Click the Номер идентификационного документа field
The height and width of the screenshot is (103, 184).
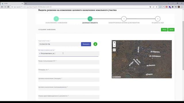coord(69,97)
